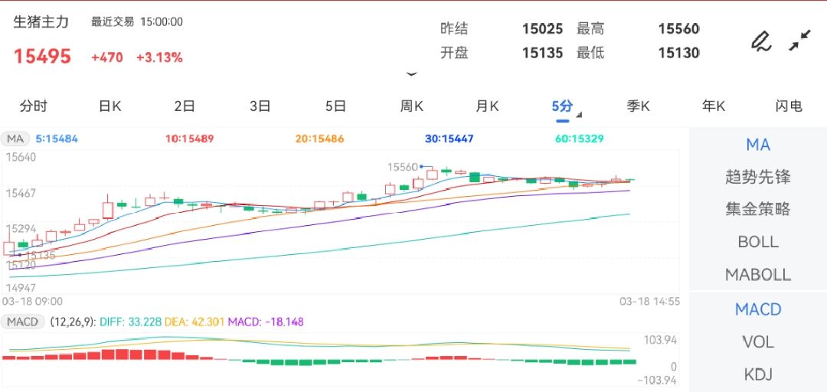Switch to the 分时 tab
827x392 pixels.
33,106
